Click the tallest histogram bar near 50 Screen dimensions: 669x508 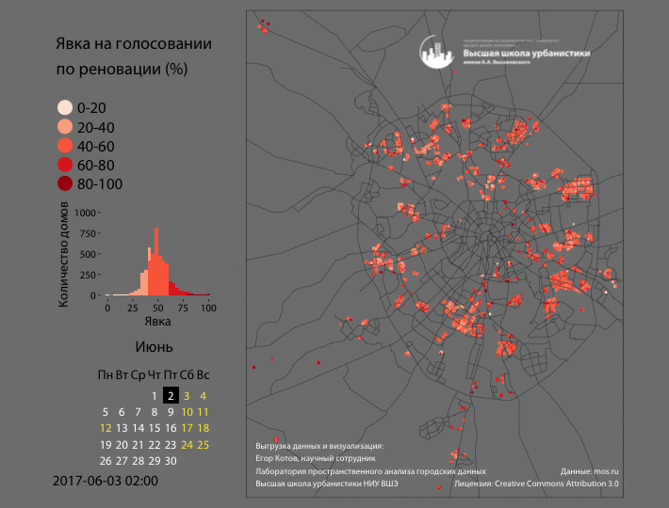[156, 262]
